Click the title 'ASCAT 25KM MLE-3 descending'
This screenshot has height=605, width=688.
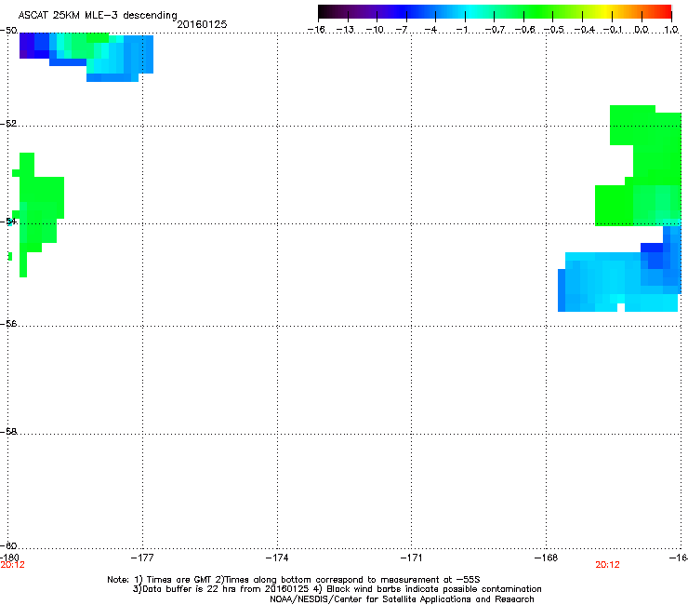(x=98, y=15)
